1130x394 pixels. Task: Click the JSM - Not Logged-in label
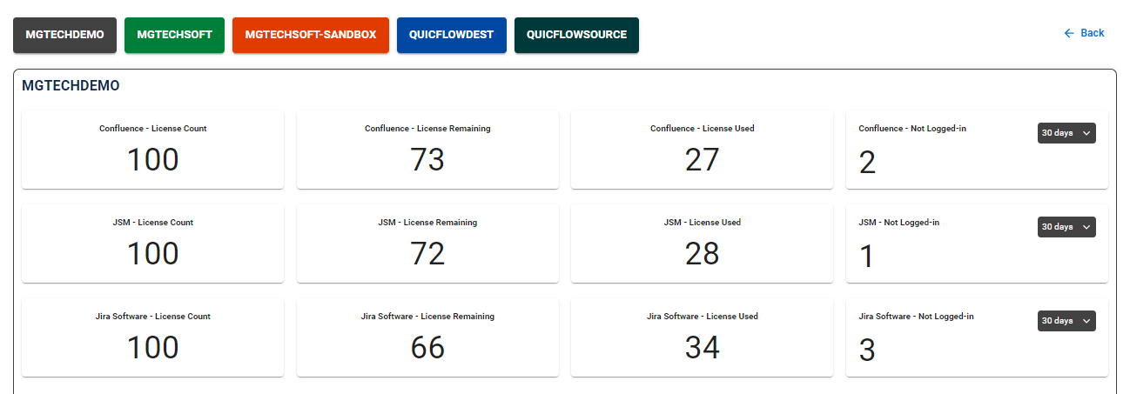[899, 223]
